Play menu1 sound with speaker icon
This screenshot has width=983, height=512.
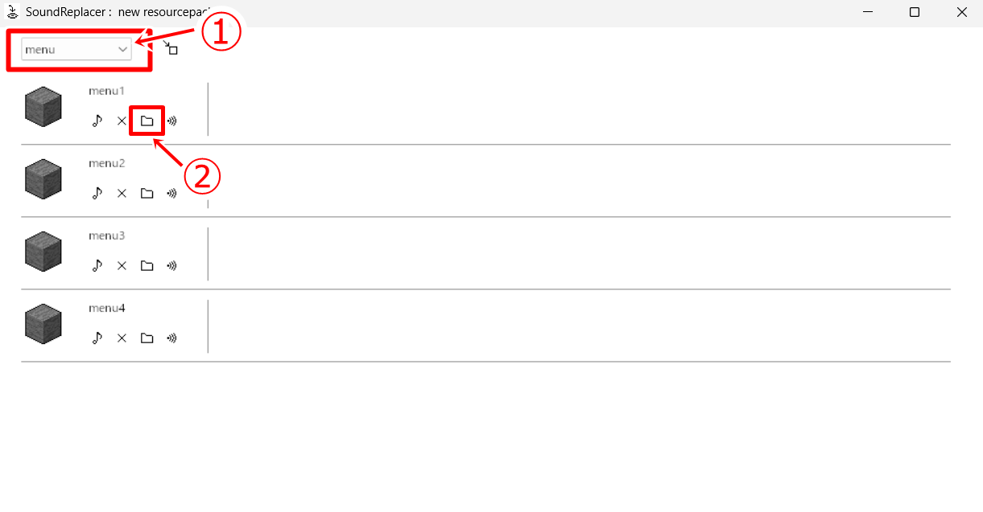click(171, 121)
